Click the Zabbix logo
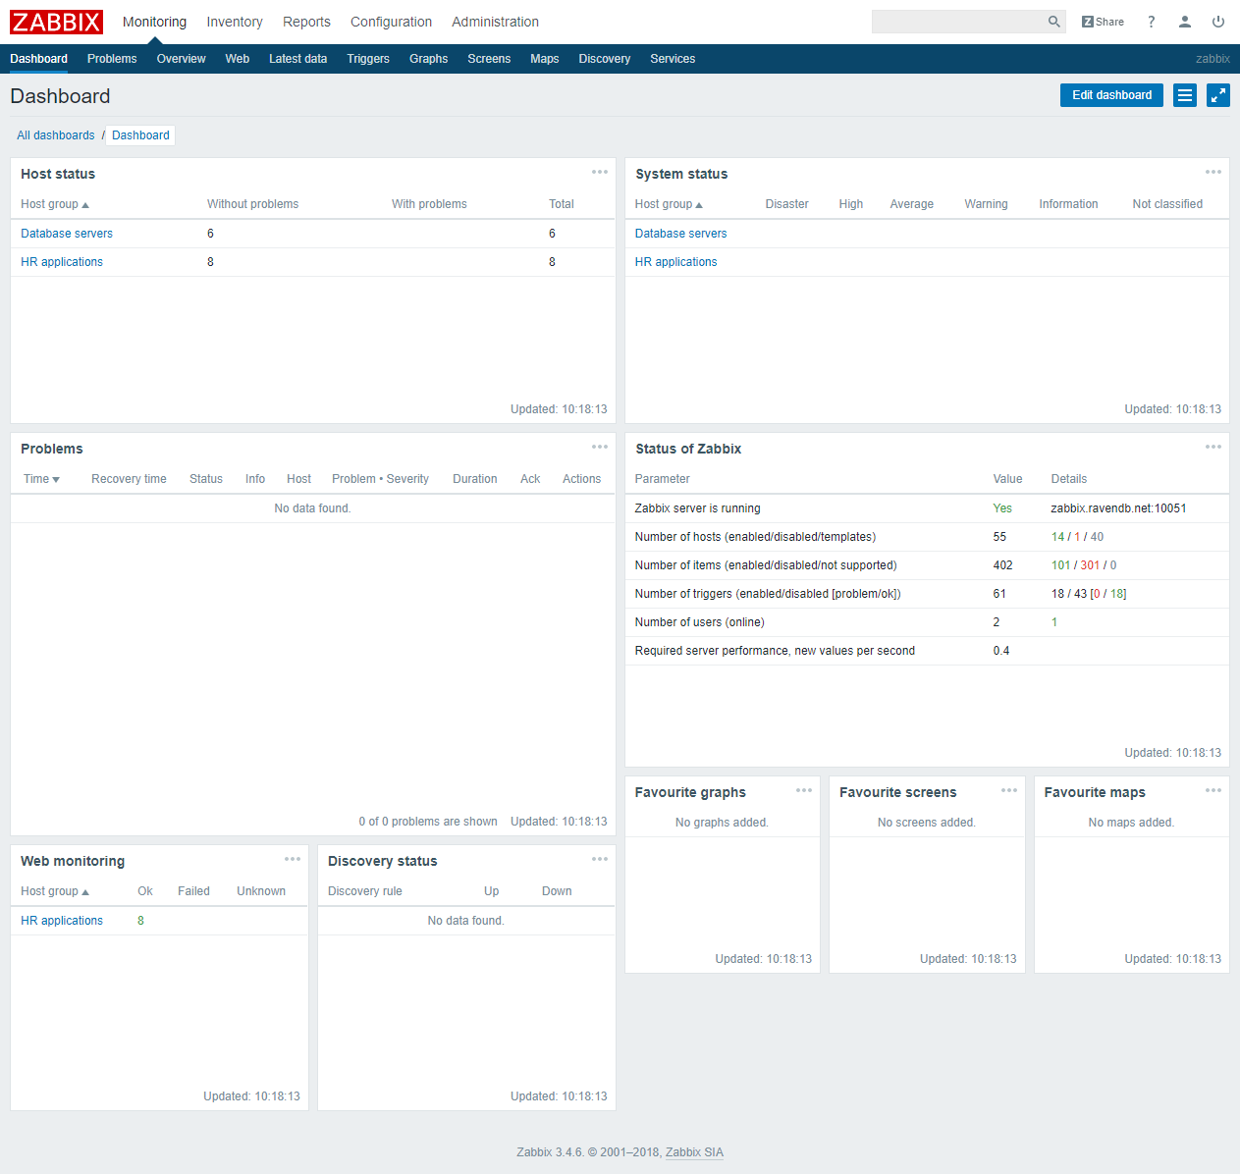1240x1174 pixels. click(56, 22)
